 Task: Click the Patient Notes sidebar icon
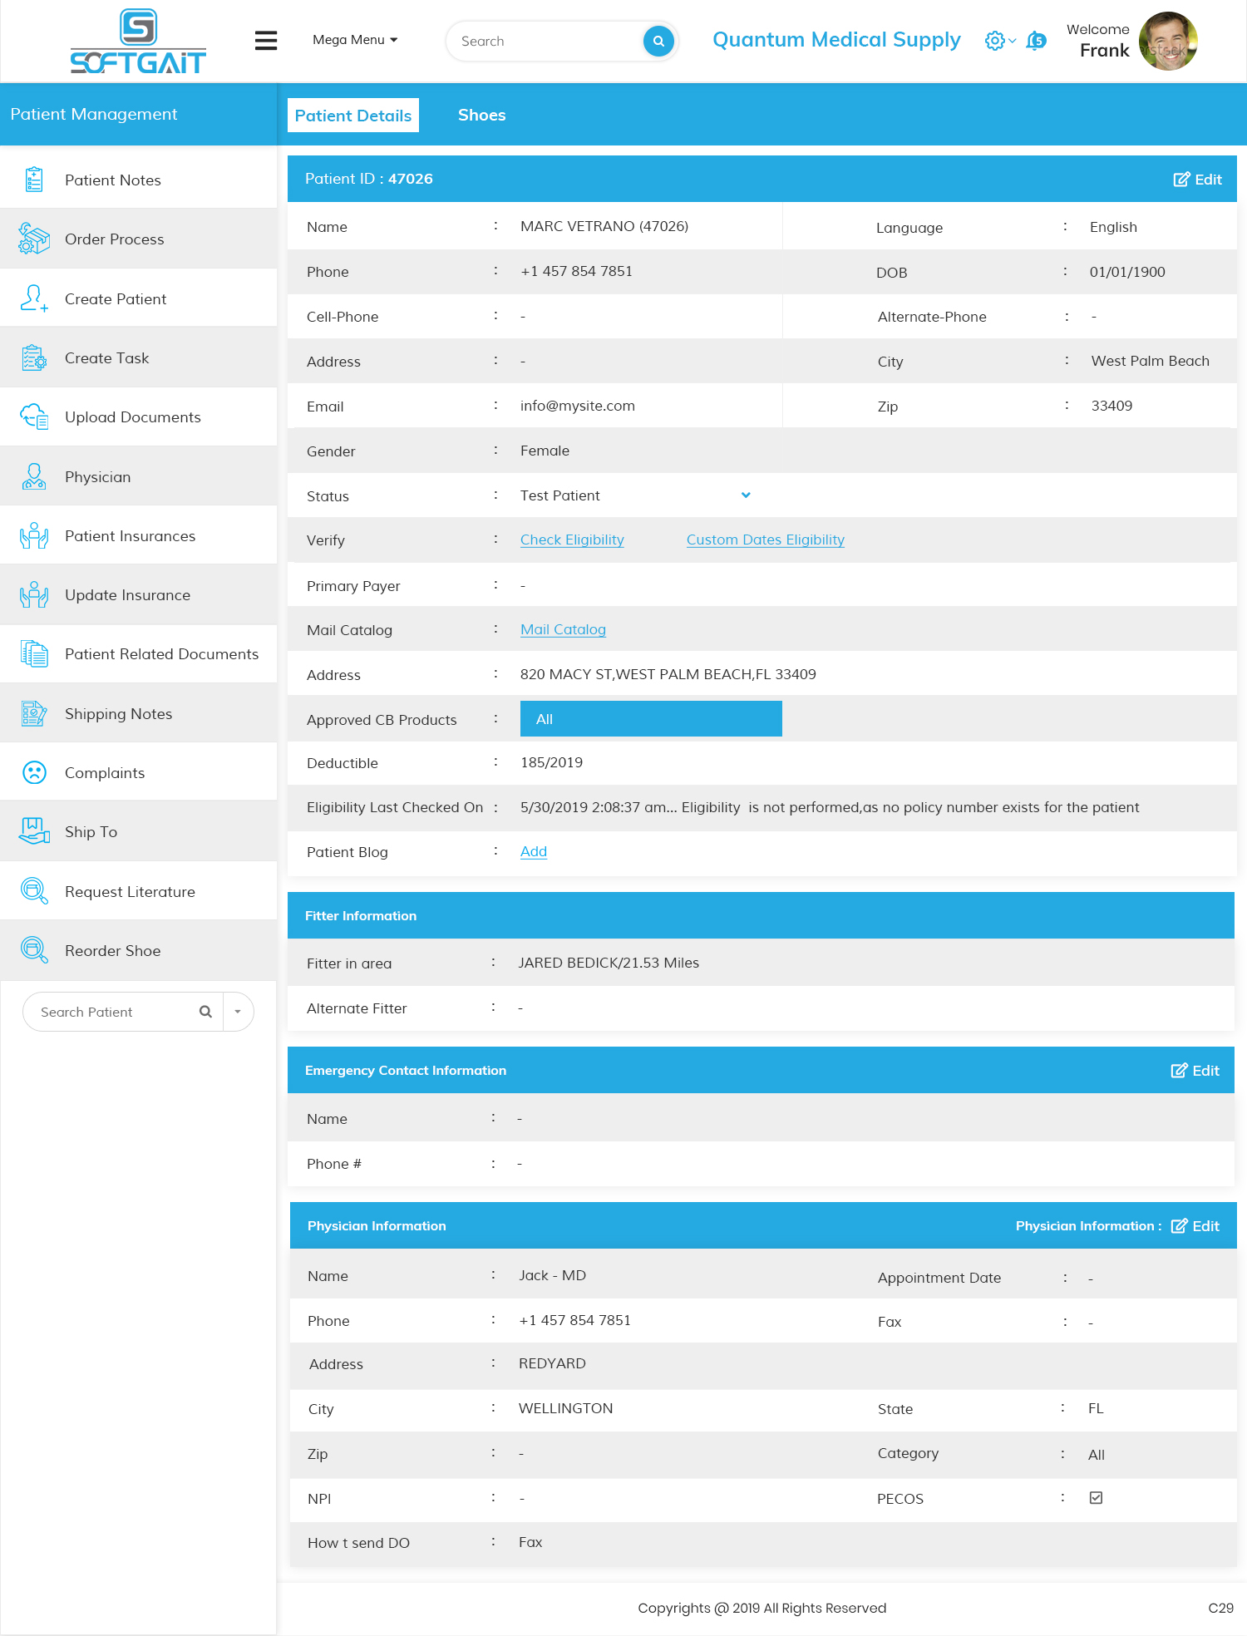pyautogui.click(x=34, y=180)
